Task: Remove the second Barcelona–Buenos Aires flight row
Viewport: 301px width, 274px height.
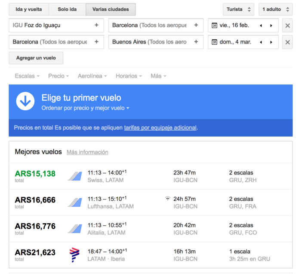Action: (x=288, y=42)
